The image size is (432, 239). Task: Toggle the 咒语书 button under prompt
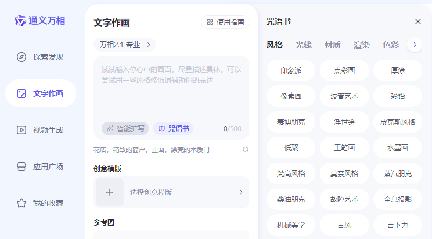pos(174,128)
